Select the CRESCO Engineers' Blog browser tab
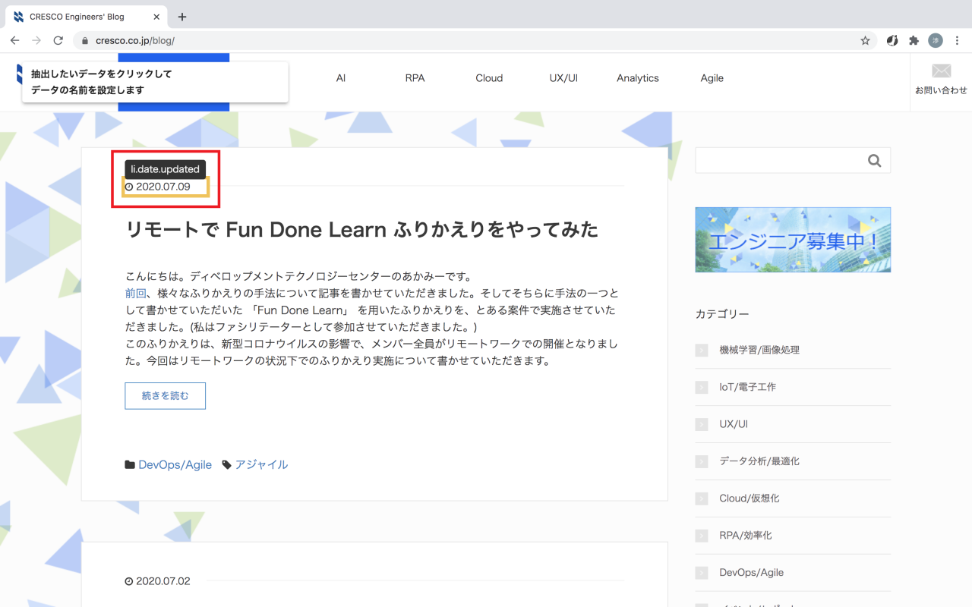The image size is (972, 607). pos(87,17)
